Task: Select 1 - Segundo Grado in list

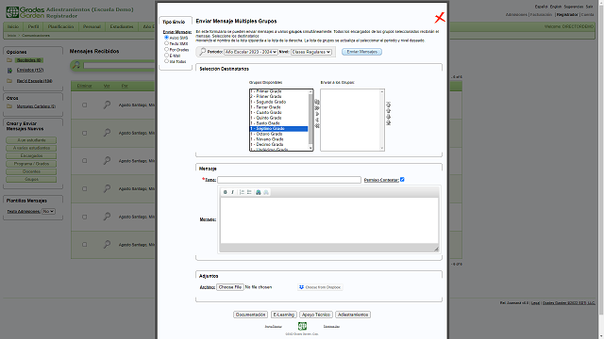Action: (x=279, y=102)
